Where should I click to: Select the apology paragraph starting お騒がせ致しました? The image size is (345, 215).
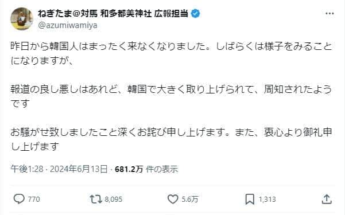coord(171,139)
